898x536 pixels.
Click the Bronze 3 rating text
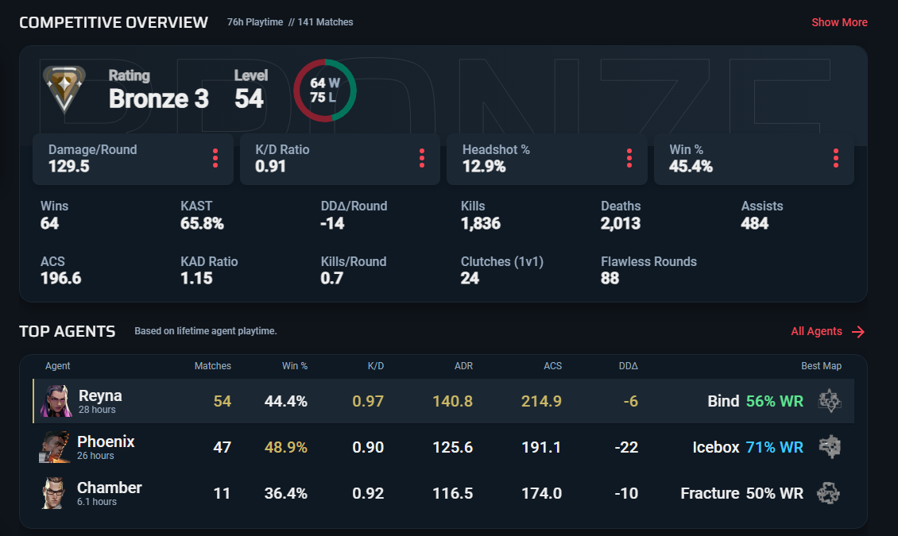[159, 98]
